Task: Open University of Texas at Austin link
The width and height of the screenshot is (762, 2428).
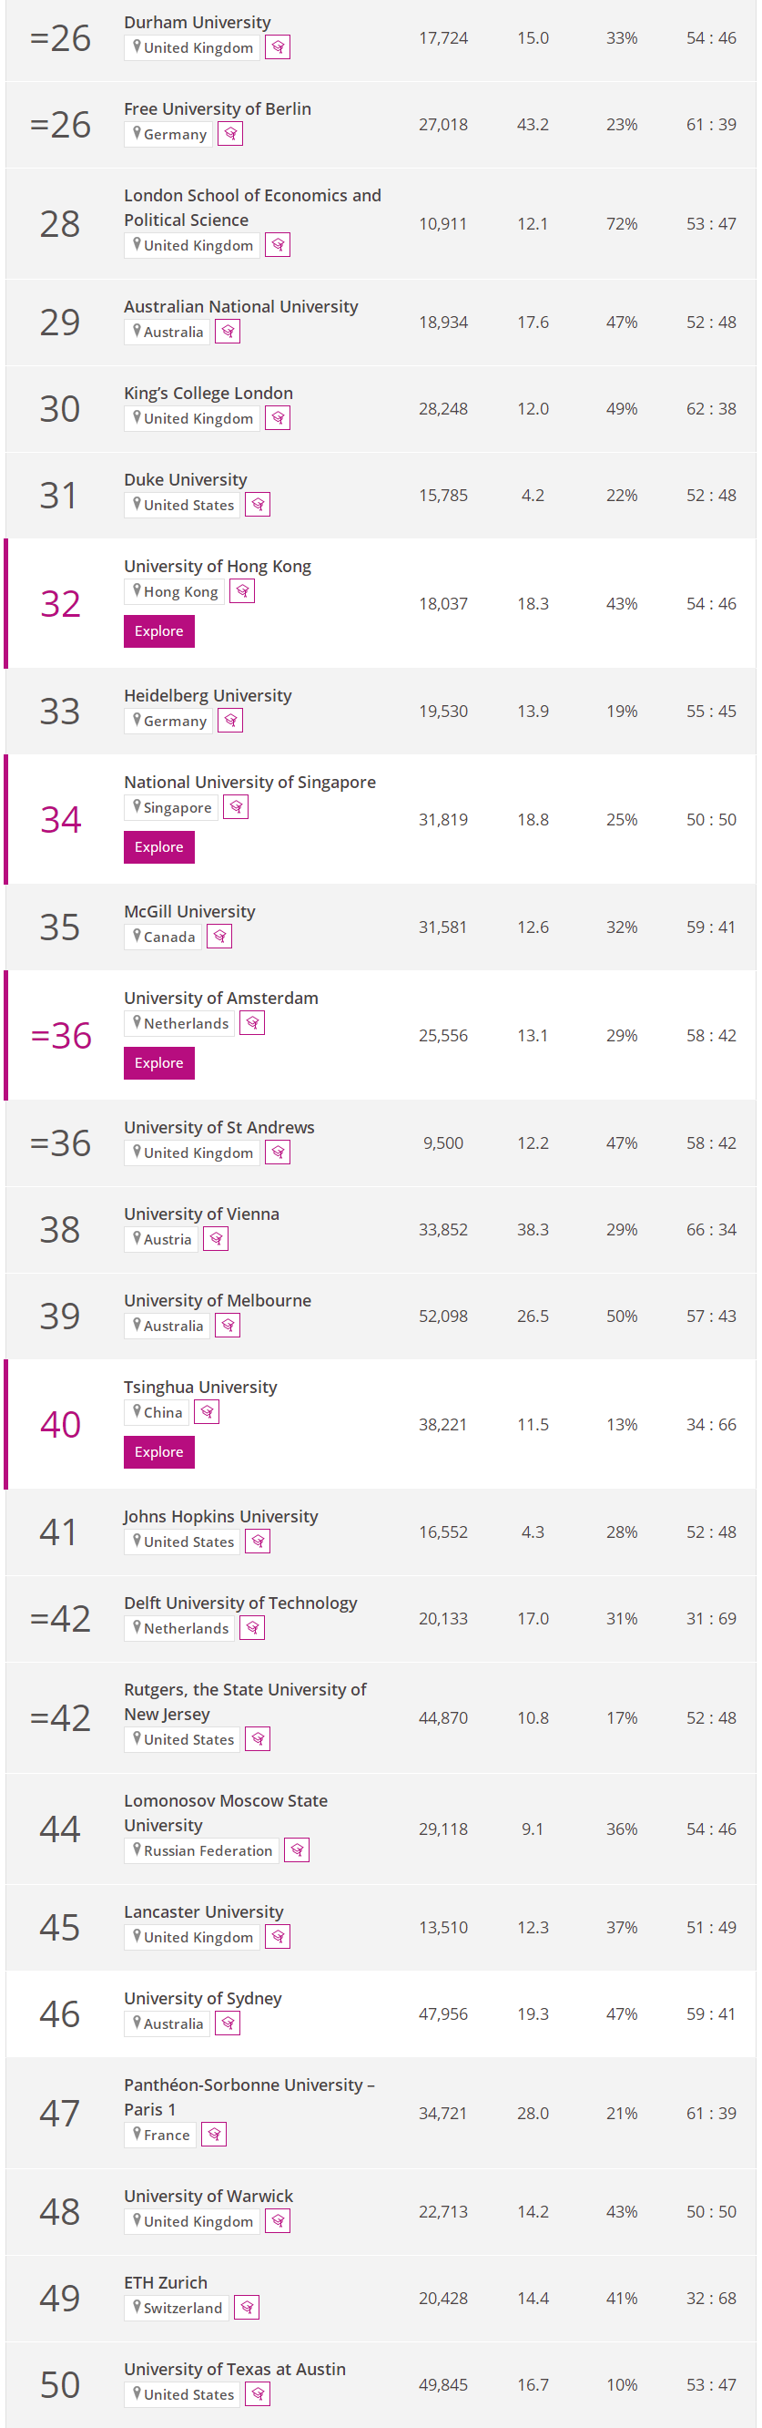Action: tap(235, 2369)
